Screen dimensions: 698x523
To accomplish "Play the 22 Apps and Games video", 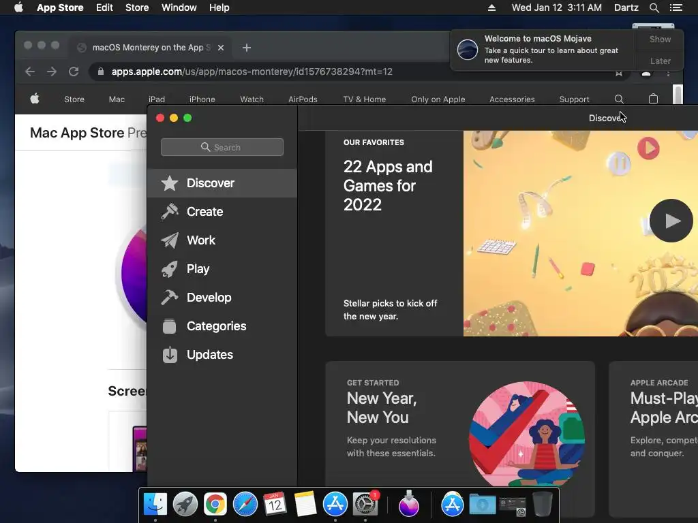I will (671, 221).
